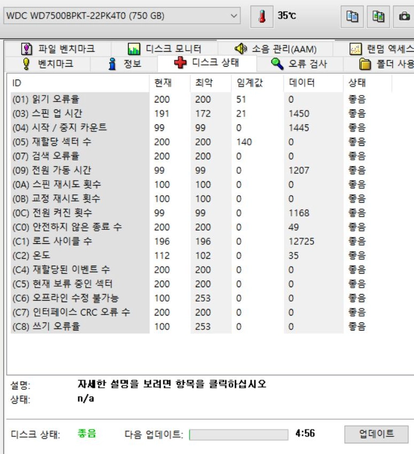Click the green 좋음 disk status text

(87, 434)
